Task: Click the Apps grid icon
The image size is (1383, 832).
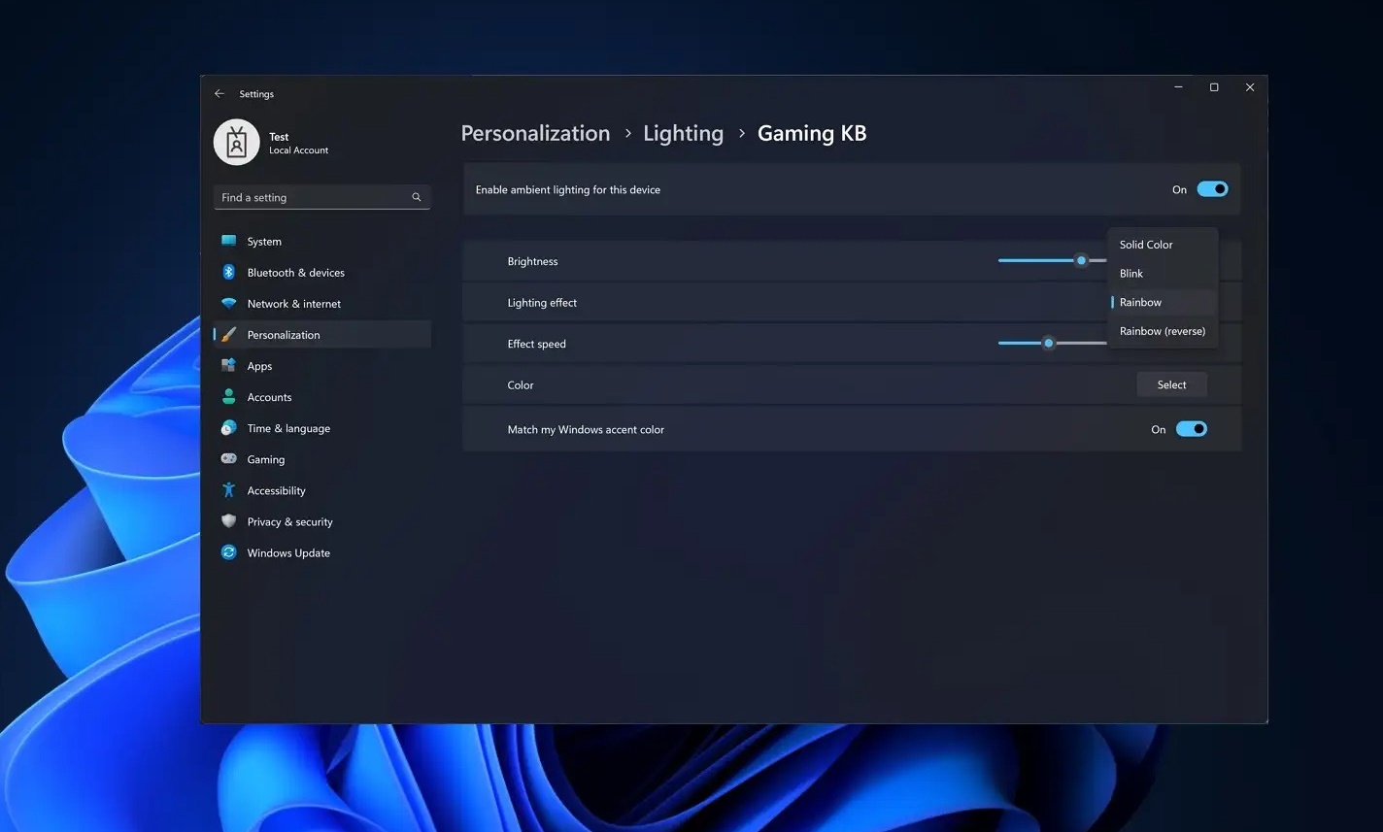Action: click(229, 365)
